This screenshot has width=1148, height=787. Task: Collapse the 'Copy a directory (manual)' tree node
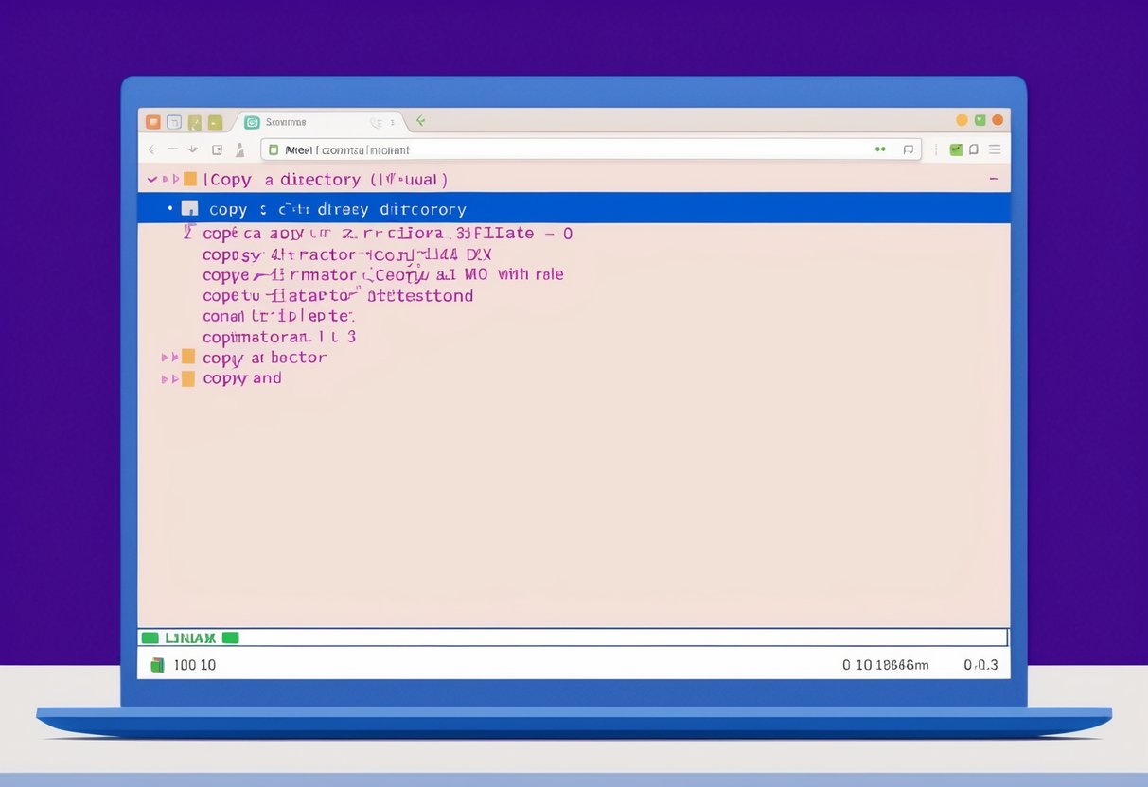pyautogui.click(x=152, y=178)
